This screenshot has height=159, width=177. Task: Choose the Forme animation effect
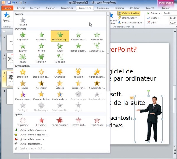[x=41, y=47]
